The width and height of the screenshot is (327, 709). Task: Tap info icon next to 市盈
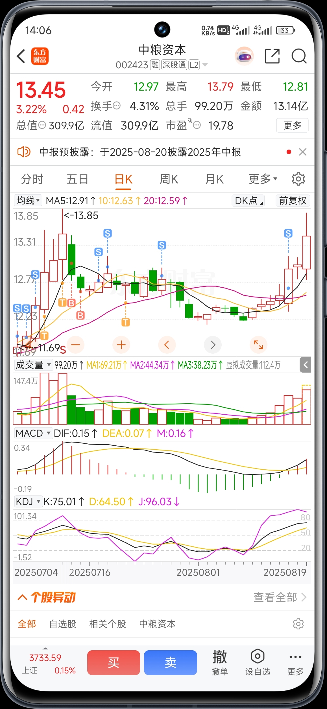[197, 125]
